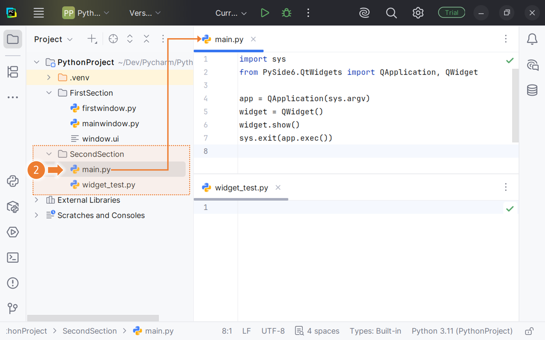545x340 pixels.
Task: Open firstwindow.py in the tree
Action: pos(109,108)
